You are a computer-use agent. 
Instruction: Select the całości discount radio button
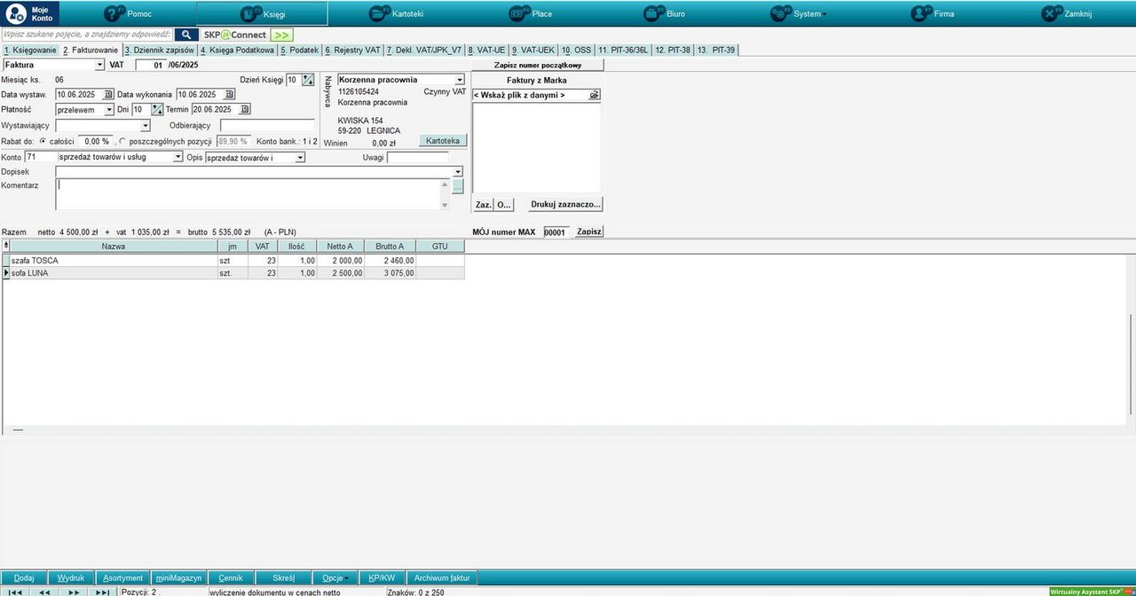click(43, 141)
